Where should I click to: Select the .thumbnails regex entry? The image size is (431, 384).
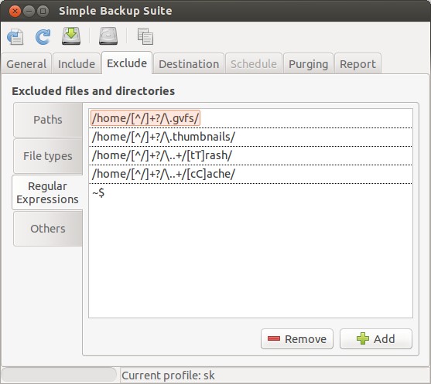(x=251, y=137)
